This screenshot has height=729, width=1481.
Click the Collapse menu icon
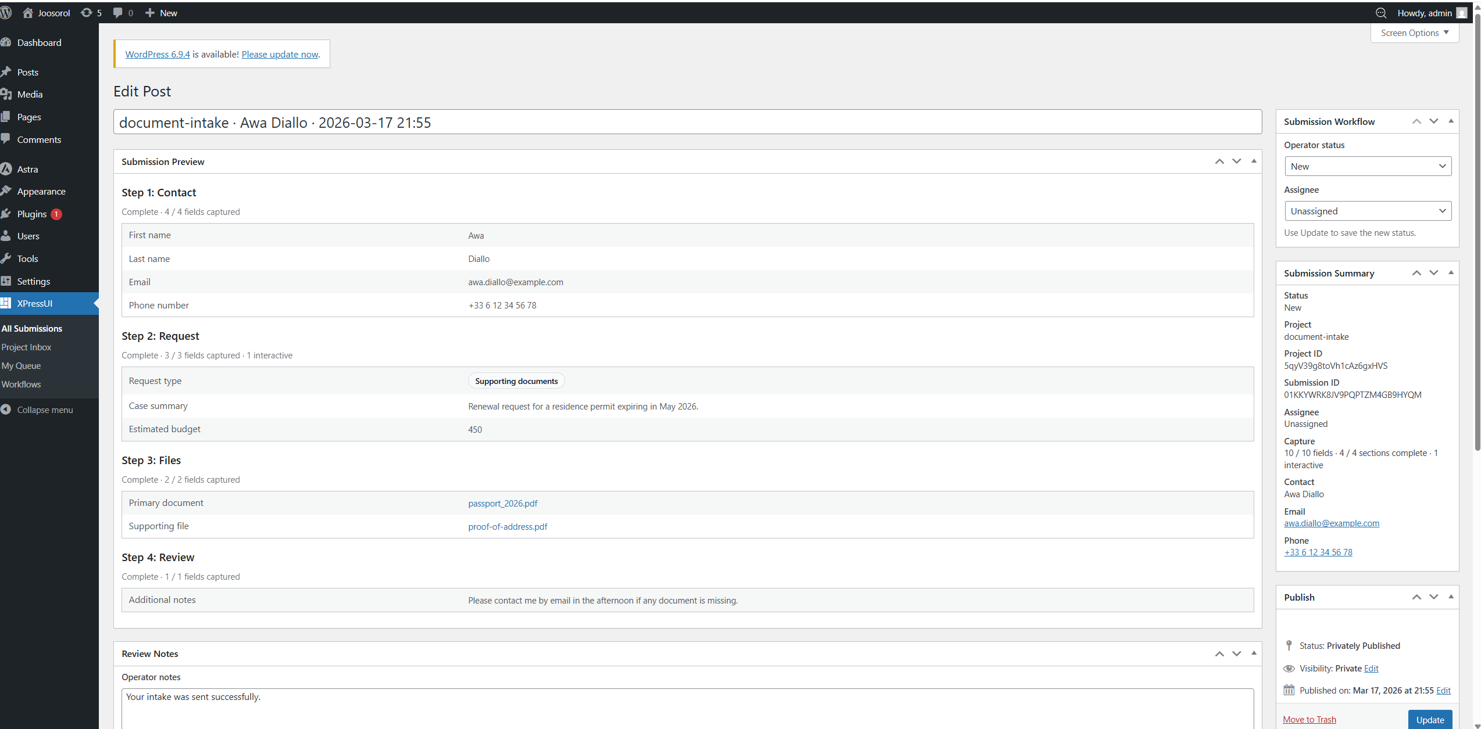[x=6, y=410]
